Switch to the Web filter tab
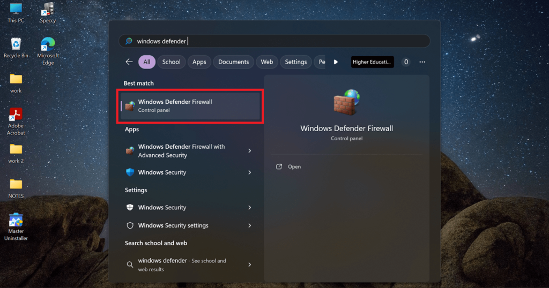The width and height of the screenshot is (549, 288). tap(267, 62)
